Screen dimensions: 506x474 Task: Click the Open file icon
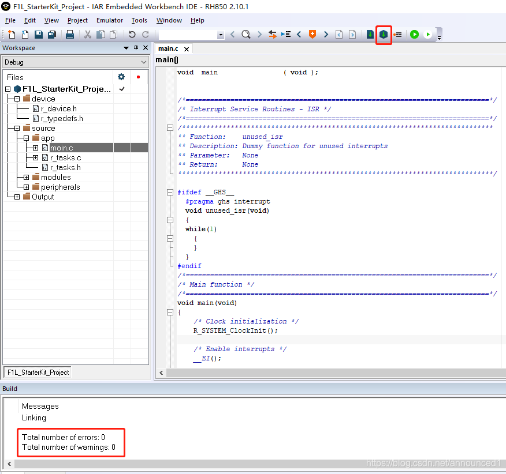(x=25, y=34)
